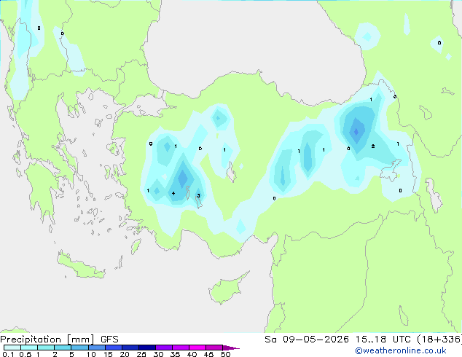
Task: Click the map precipitation value "3"
Action: click(198, 195)
